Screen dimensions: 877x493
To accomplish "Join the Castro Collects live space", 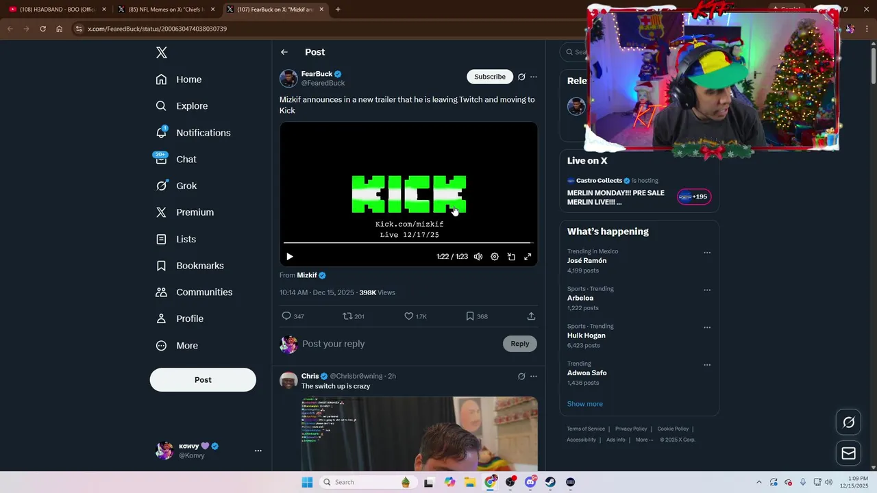I will pos(695,197).
